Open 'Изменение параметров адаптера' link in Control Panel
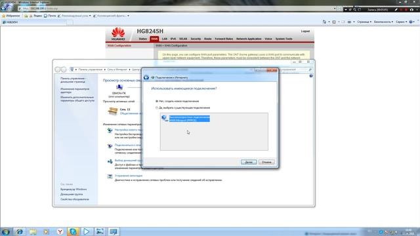This screenshot has width=420, height=236. (x=75, y=90)
